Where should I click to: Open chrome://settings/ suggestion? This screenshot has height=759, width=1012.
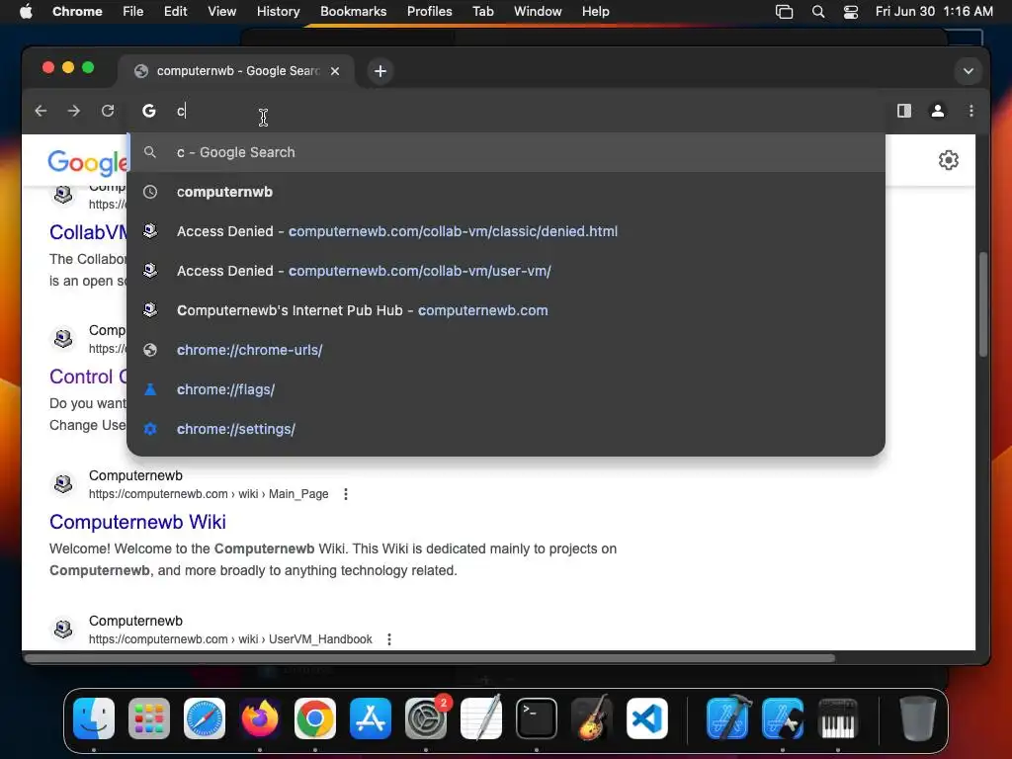click(506, 429)
